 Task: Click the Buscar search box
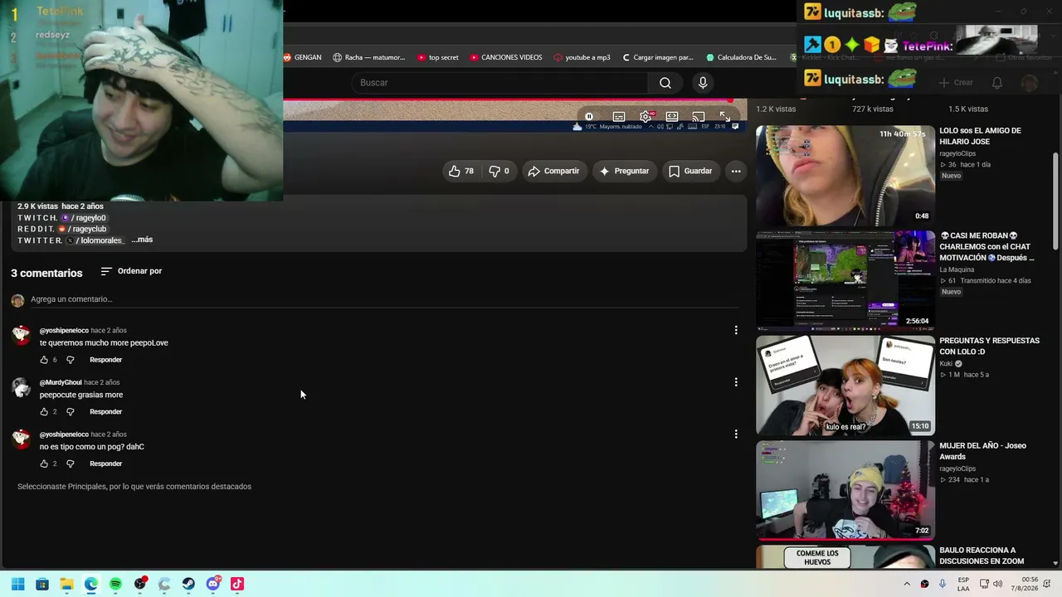(499, 82)
